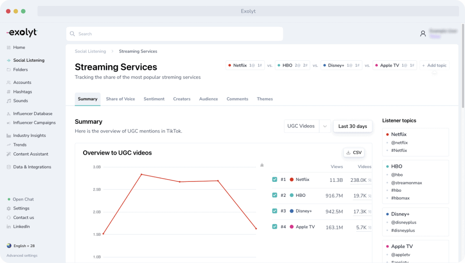The image size is (465, 263).
Task: Click the Trends line icon
Action: (x=9, y=145)
